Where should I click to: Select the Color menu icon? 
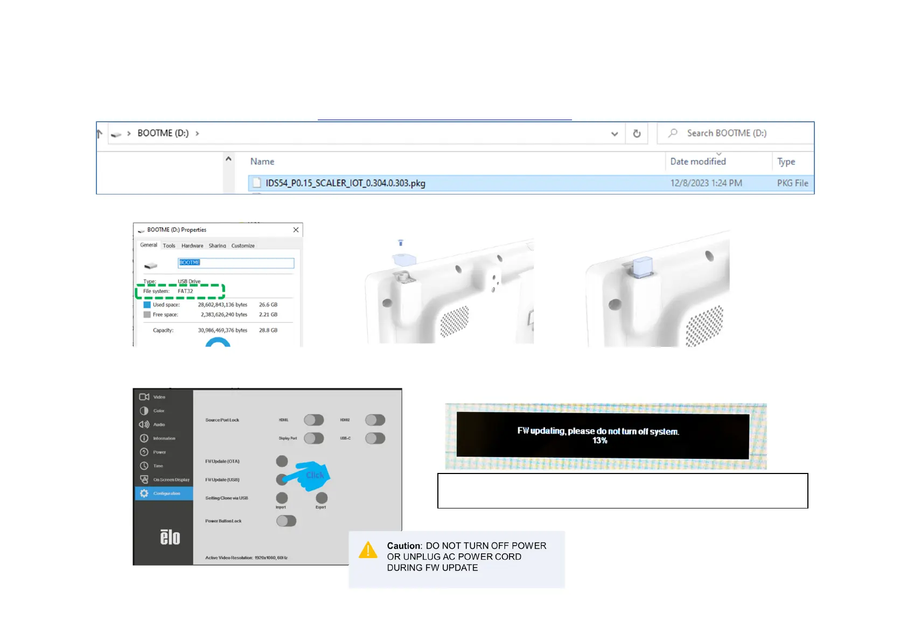[x=144, y=410]
